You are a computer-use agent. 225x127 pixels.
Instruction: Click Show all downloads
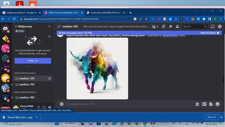(x=211, y=117)
